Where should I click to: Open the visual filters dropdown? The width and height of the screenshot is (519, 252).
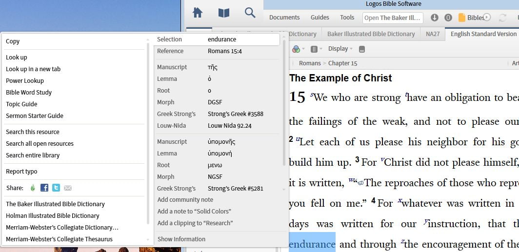coord(298,49)
